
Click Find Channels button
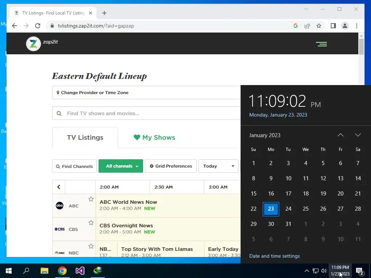(74, 166)
